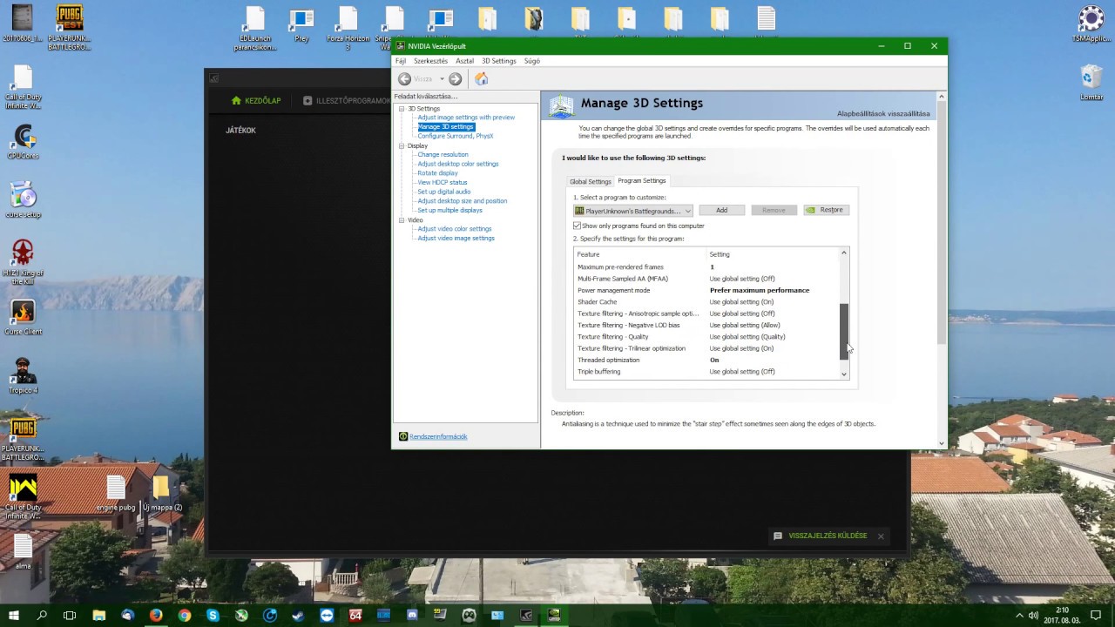Viewport: 1115px width, 627px height.
Task: Select Rotate display in the tree
Action: (437, 173)
